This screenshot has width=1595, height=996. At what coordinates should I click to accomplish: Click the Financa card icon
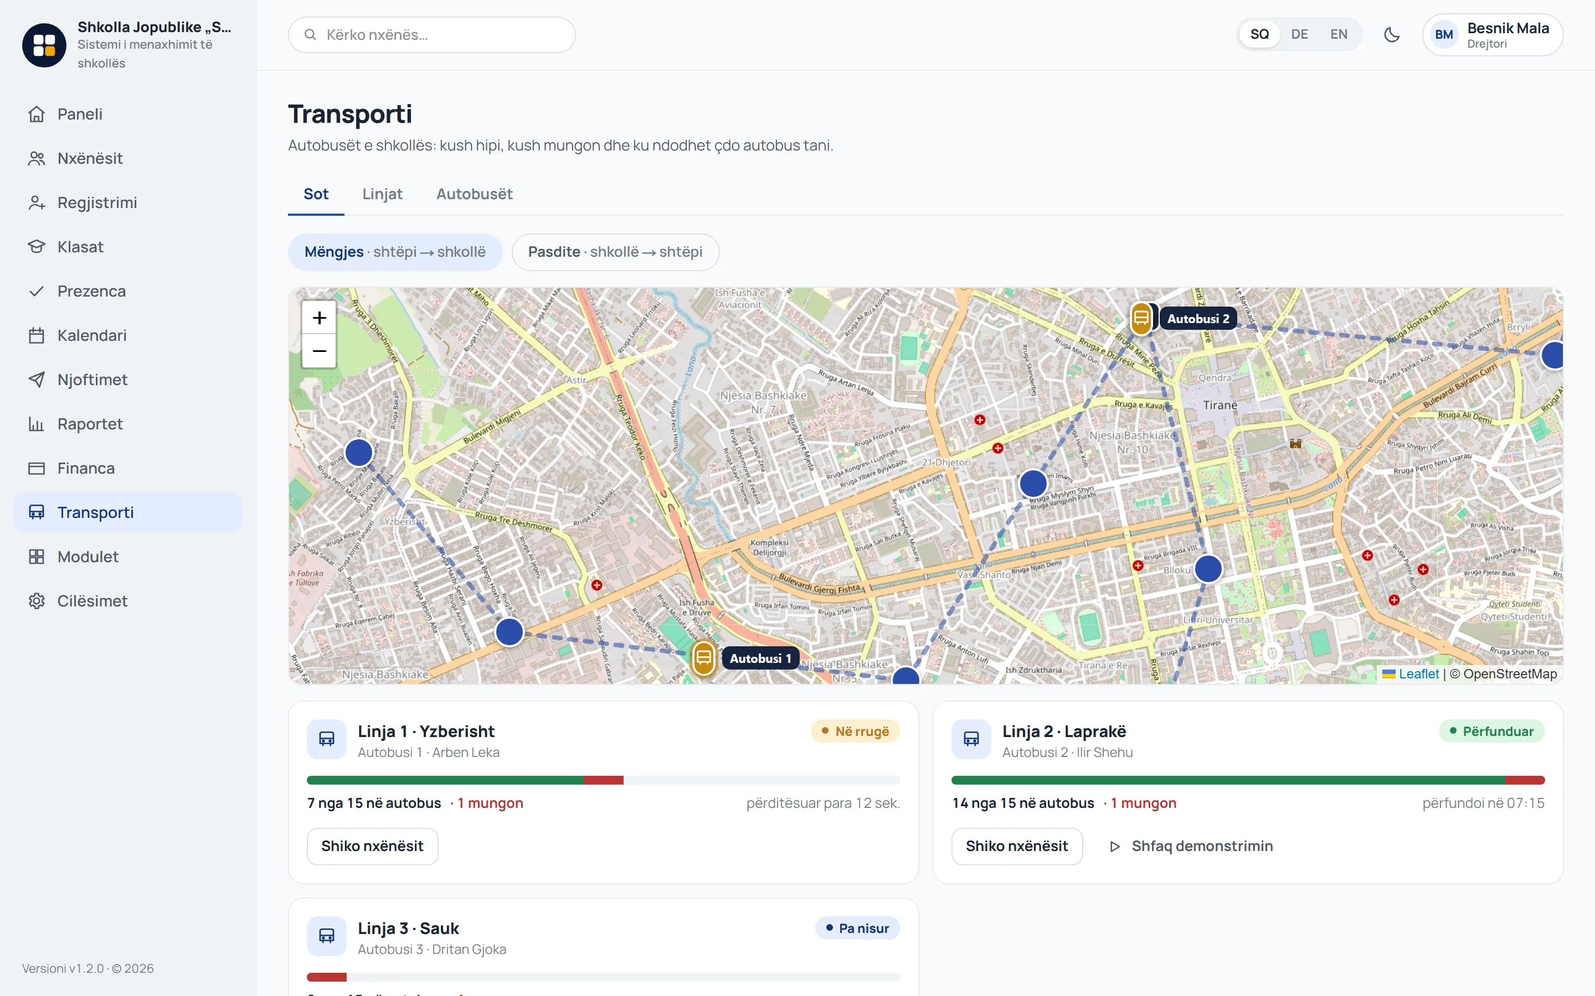(36, 468)
